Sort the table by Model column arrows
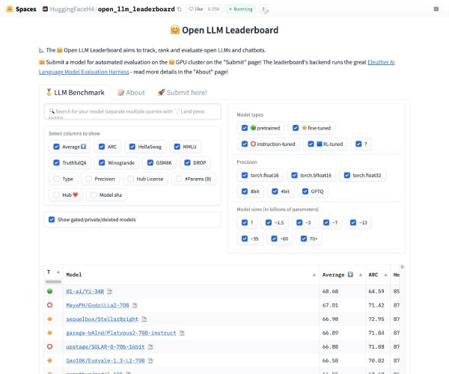The image size is (449, 374). [x=314, y=275]
